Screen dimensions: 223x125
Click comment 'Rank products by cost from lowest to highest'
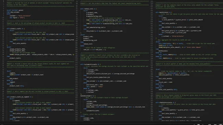[x=104, y=18]
